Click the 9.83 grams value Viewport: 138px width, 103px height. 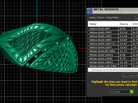(x=122, y=29)
